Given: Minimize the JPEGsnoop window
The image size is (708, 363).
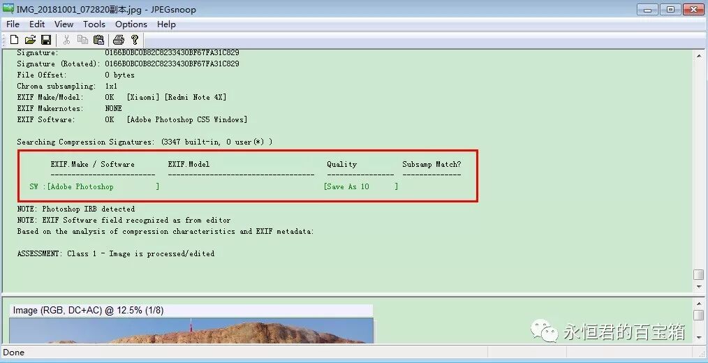Looking at the screenshot, I should 647,10.
